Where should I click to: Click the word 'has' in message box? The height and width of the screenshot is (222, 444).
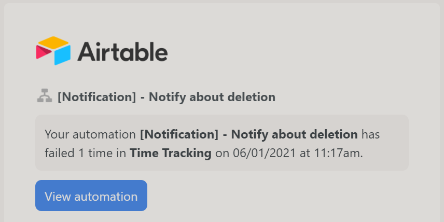pos(371,134)
